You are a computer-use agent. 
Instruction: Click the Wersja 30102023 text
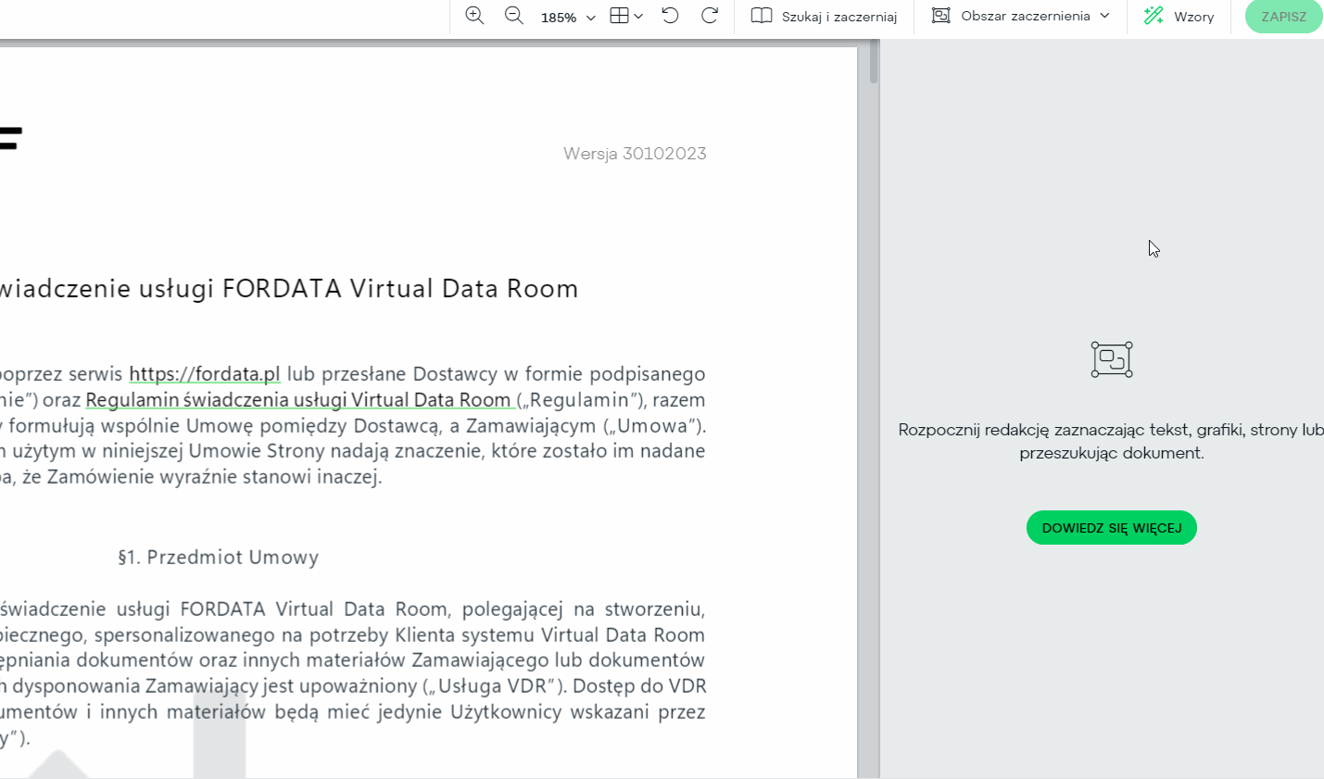(635, 154)
